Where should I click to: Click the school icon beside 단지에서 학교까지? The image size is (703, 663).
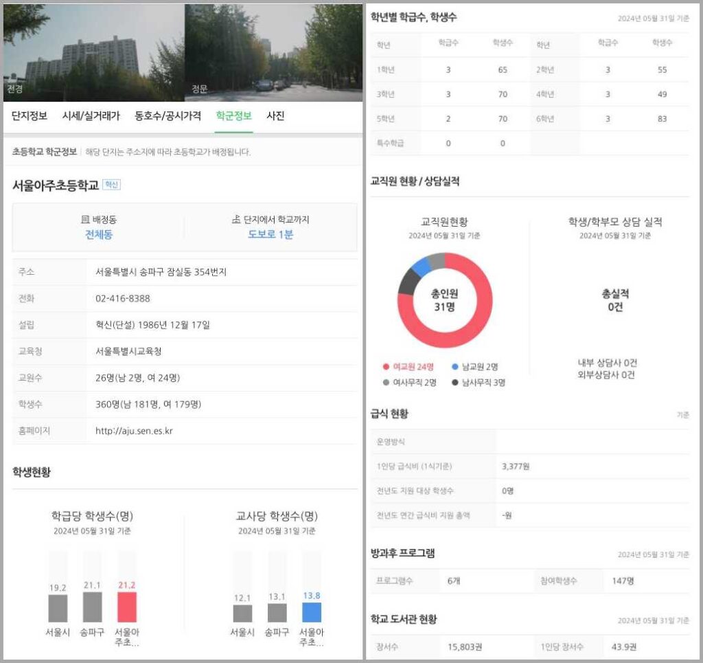click(236, 219)
